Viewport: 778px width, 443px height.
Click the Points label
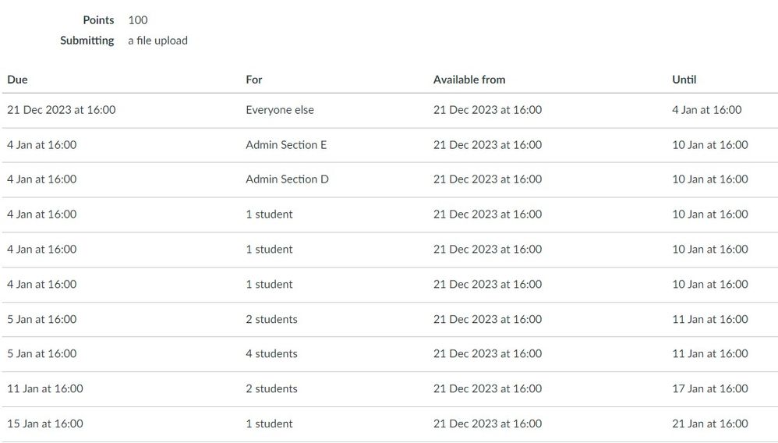tap(98, 20)
